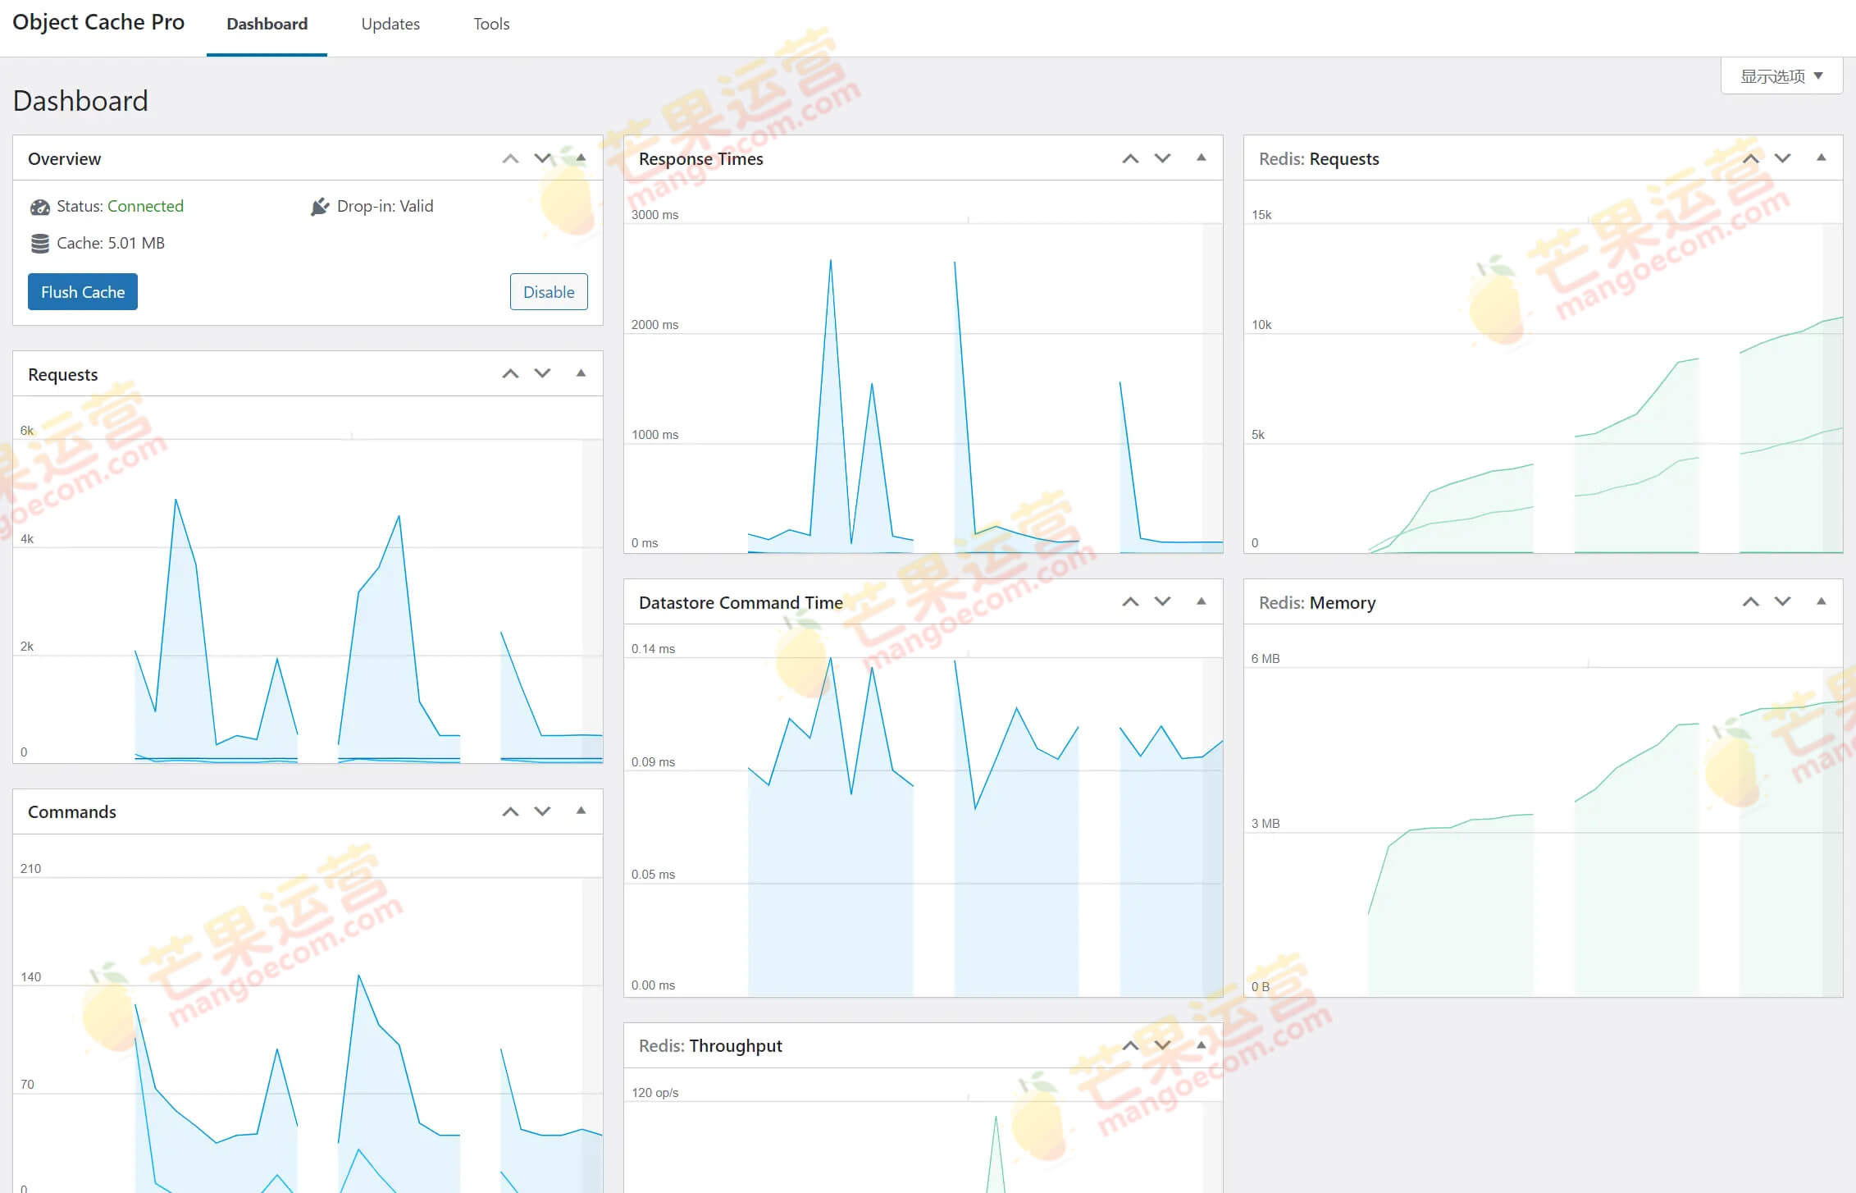Collapse the Commands panel using its triangle toggle
The width and height of the screenshot is (1856, 1193).
coord(581,811)
